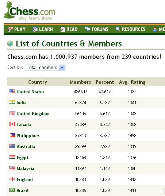
Task: Open the RESOURCES menu
Action: click(130, 29)
